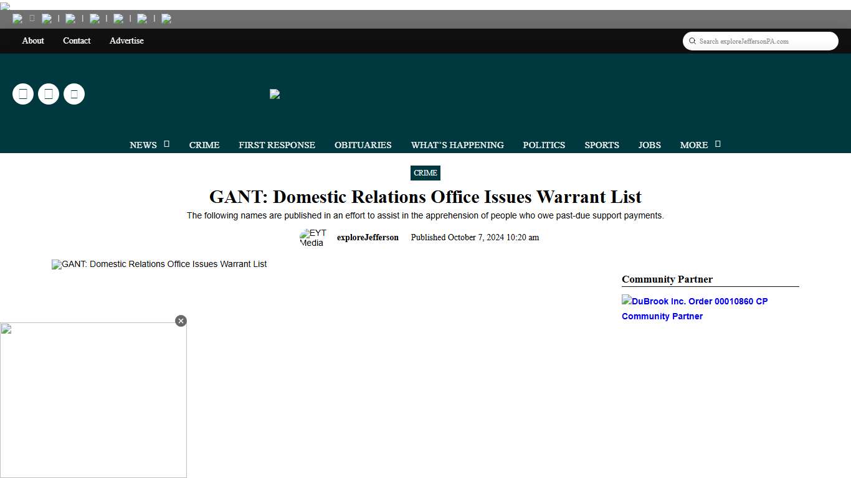Visit the Advertise page
Screen dimensions: 851x478
126,40
